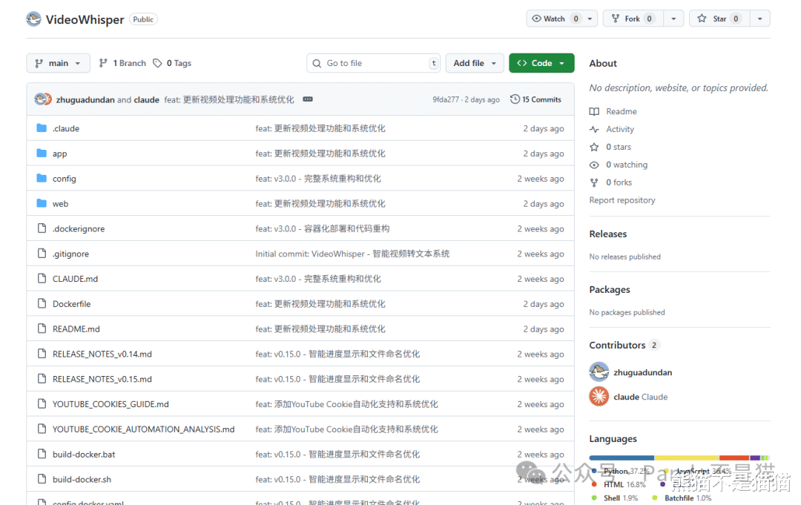Expand commit message details ellipsis
This screenshot has height=505, width=801.
308,99
